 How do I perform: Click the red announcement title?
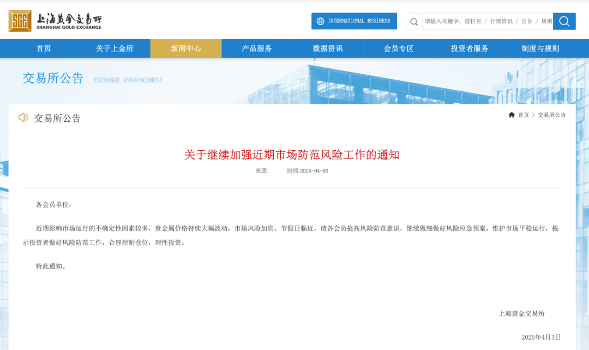(292, 155)
